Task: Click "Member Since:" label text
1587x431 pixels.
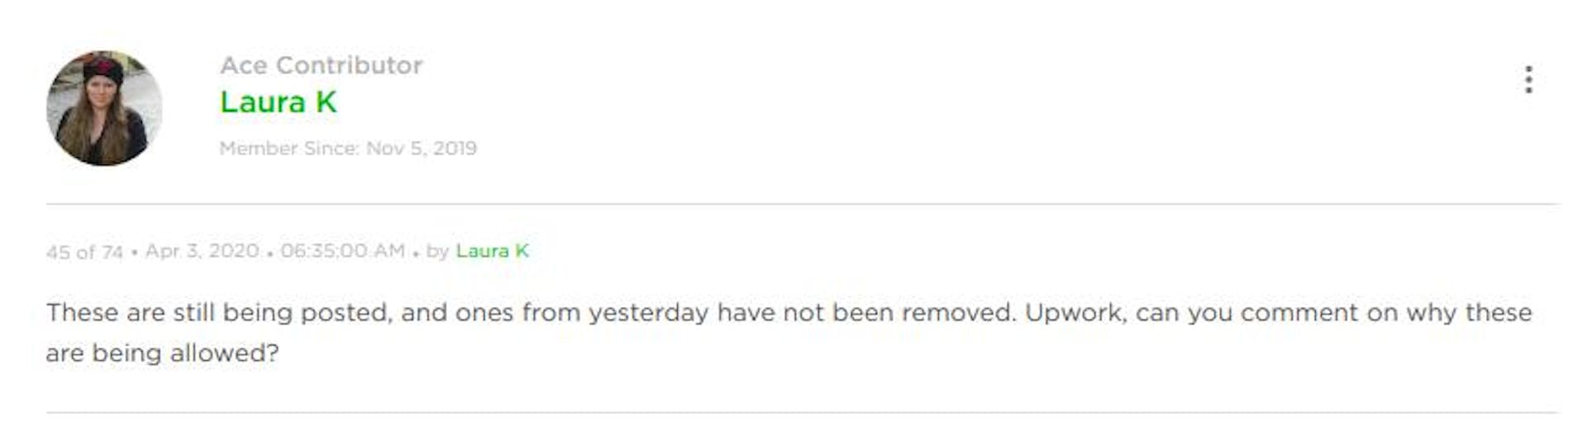Action: click(289, 149)
